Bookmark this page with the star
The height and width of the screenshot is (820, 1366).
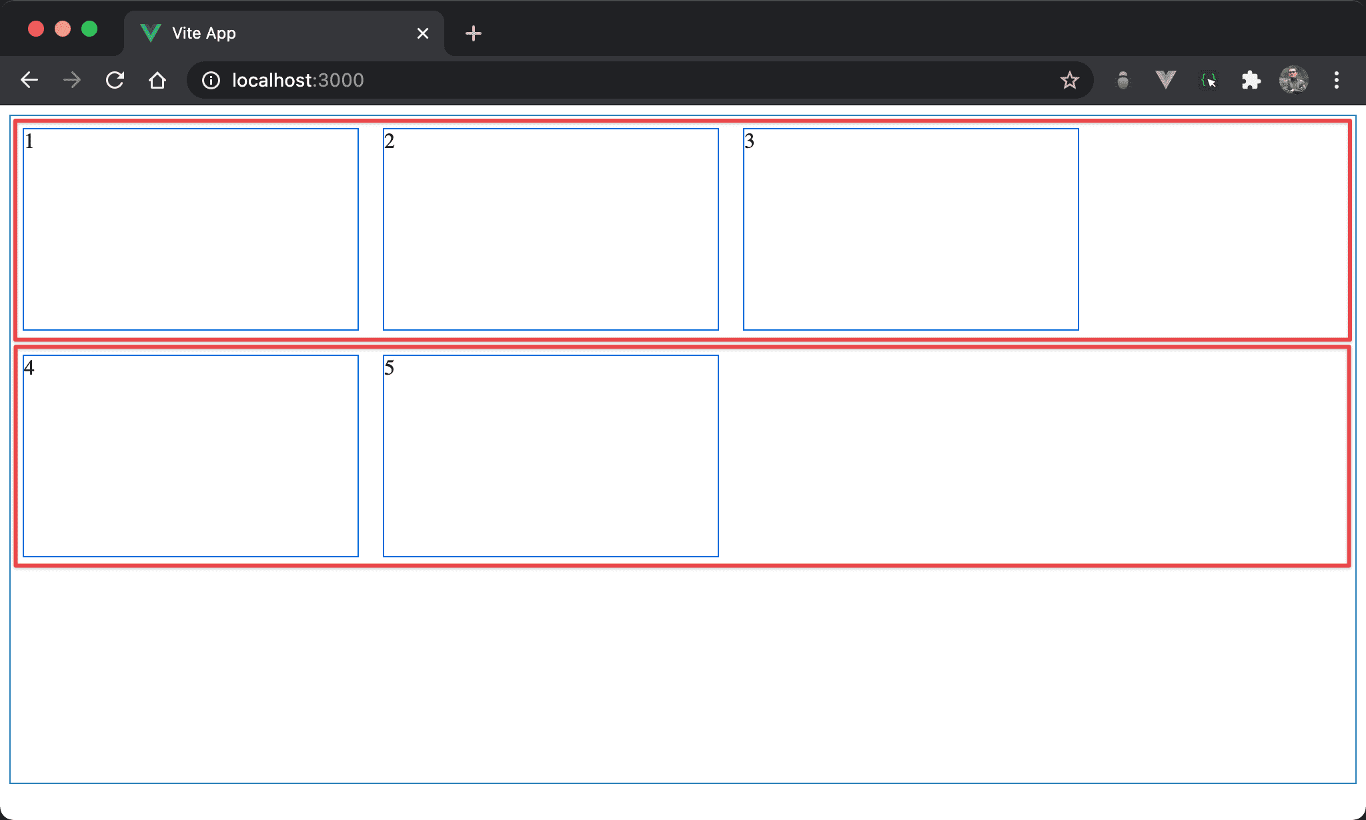1069,80
